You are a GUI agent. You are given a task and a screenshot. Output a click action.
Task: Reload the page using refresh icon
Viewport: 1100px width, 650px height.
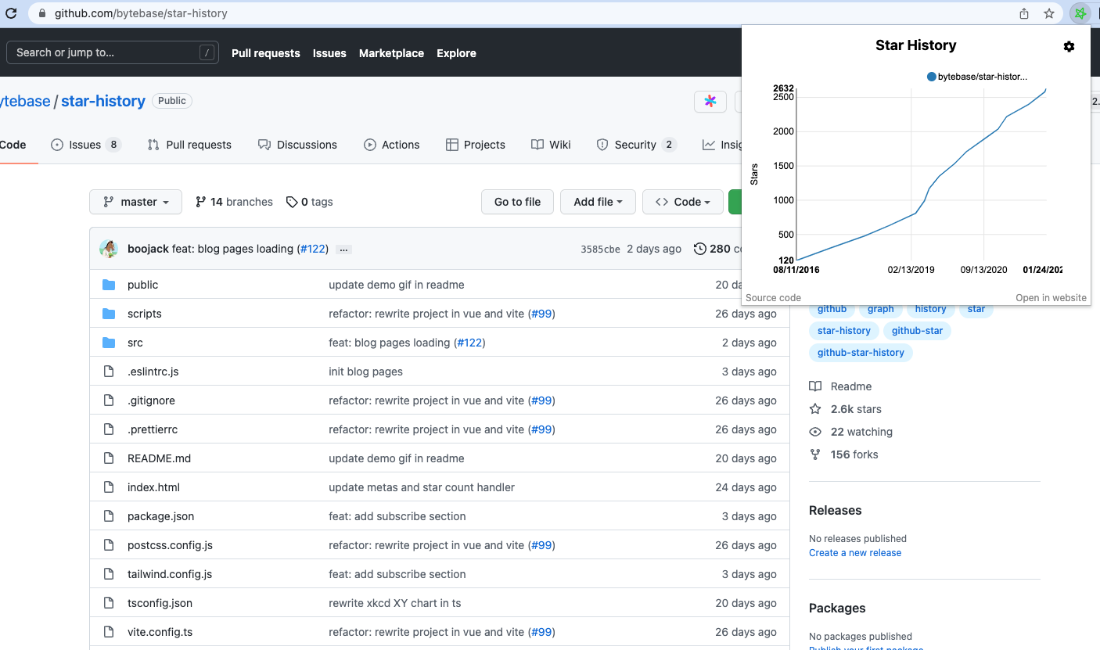[x=11, y=13]
